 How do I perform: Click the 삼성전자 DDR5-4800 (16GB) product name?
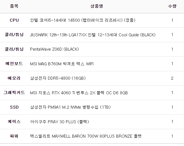[58, 78]
